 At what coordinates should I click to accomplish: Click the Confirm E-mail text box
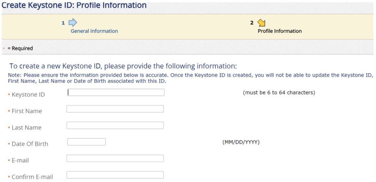pyautogui.click(x=115, y=175)
